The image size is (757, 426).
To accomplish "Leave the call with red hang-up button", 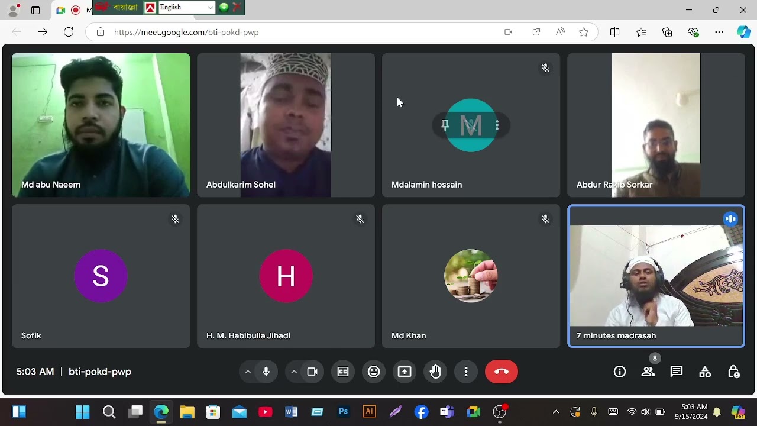I will pos(502,372).
